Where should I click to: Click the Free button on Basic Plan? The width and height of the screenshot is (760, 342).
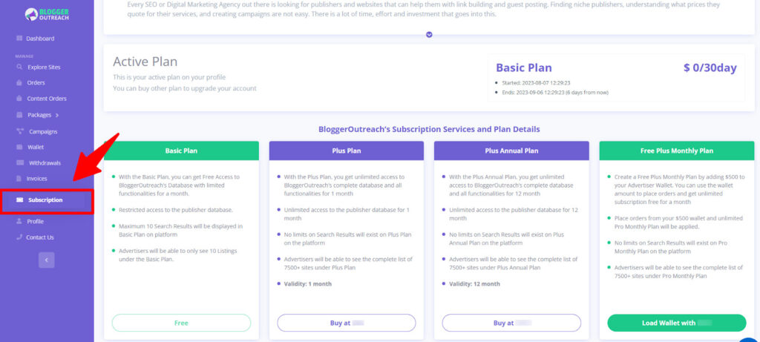tap(181, 323)
